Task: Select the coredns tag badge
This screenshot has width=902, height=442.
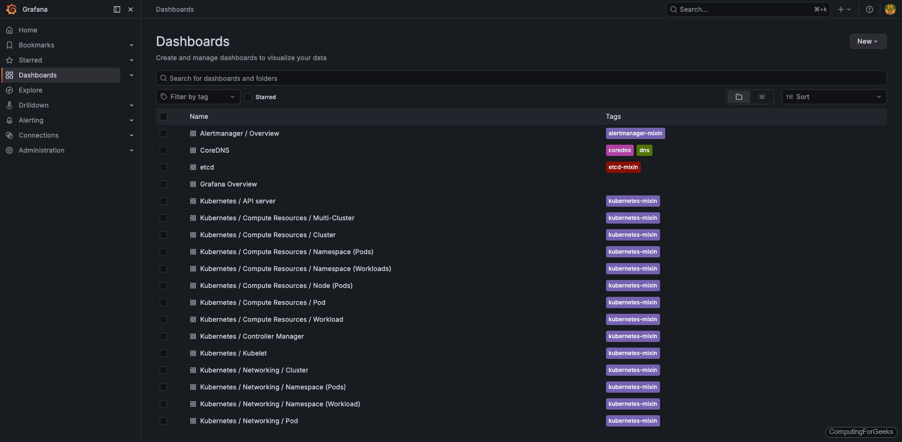Action: click(x=619, y=150)
